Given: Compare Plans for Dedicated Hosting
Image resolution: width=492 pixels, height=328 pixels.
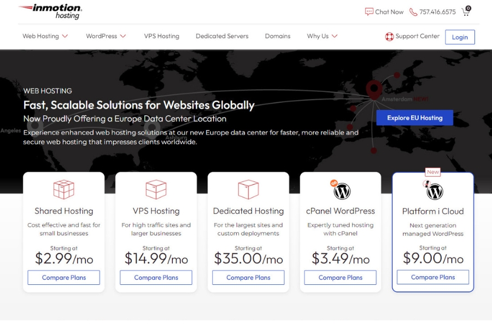Looking at the screenshot, I should click(x=248, y=278).
